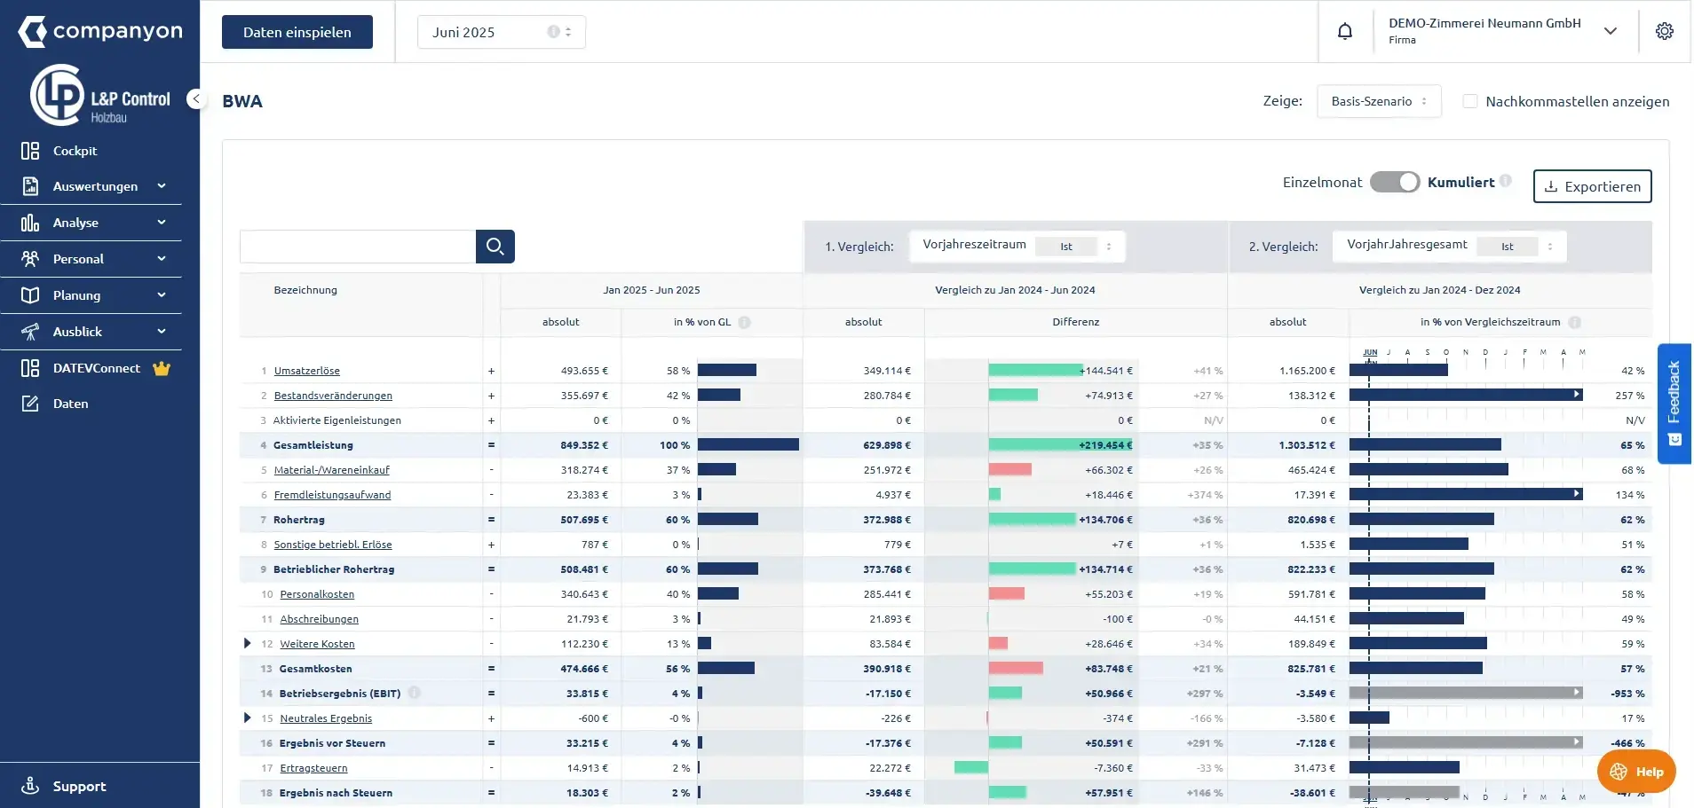Open the Bestandsveränderungen link
This screenshot has width=1694, height=808.
[x=333, y=396]
